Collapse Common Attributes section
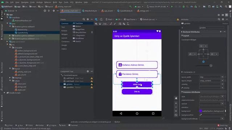232x130 pixels. [182, 92]
